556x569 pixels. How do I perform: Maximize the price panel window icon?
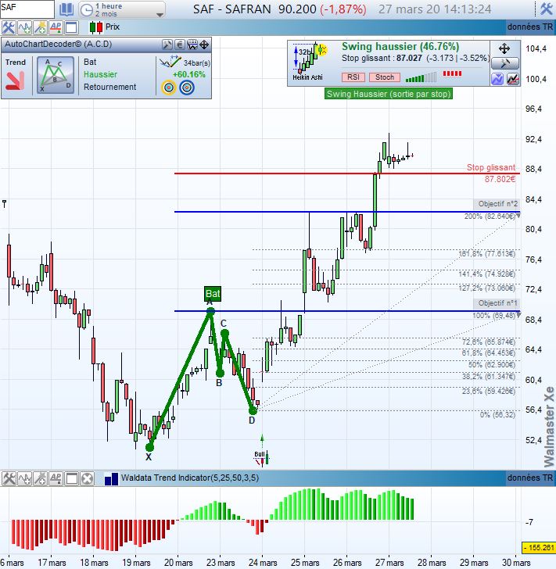coord(71,27)
